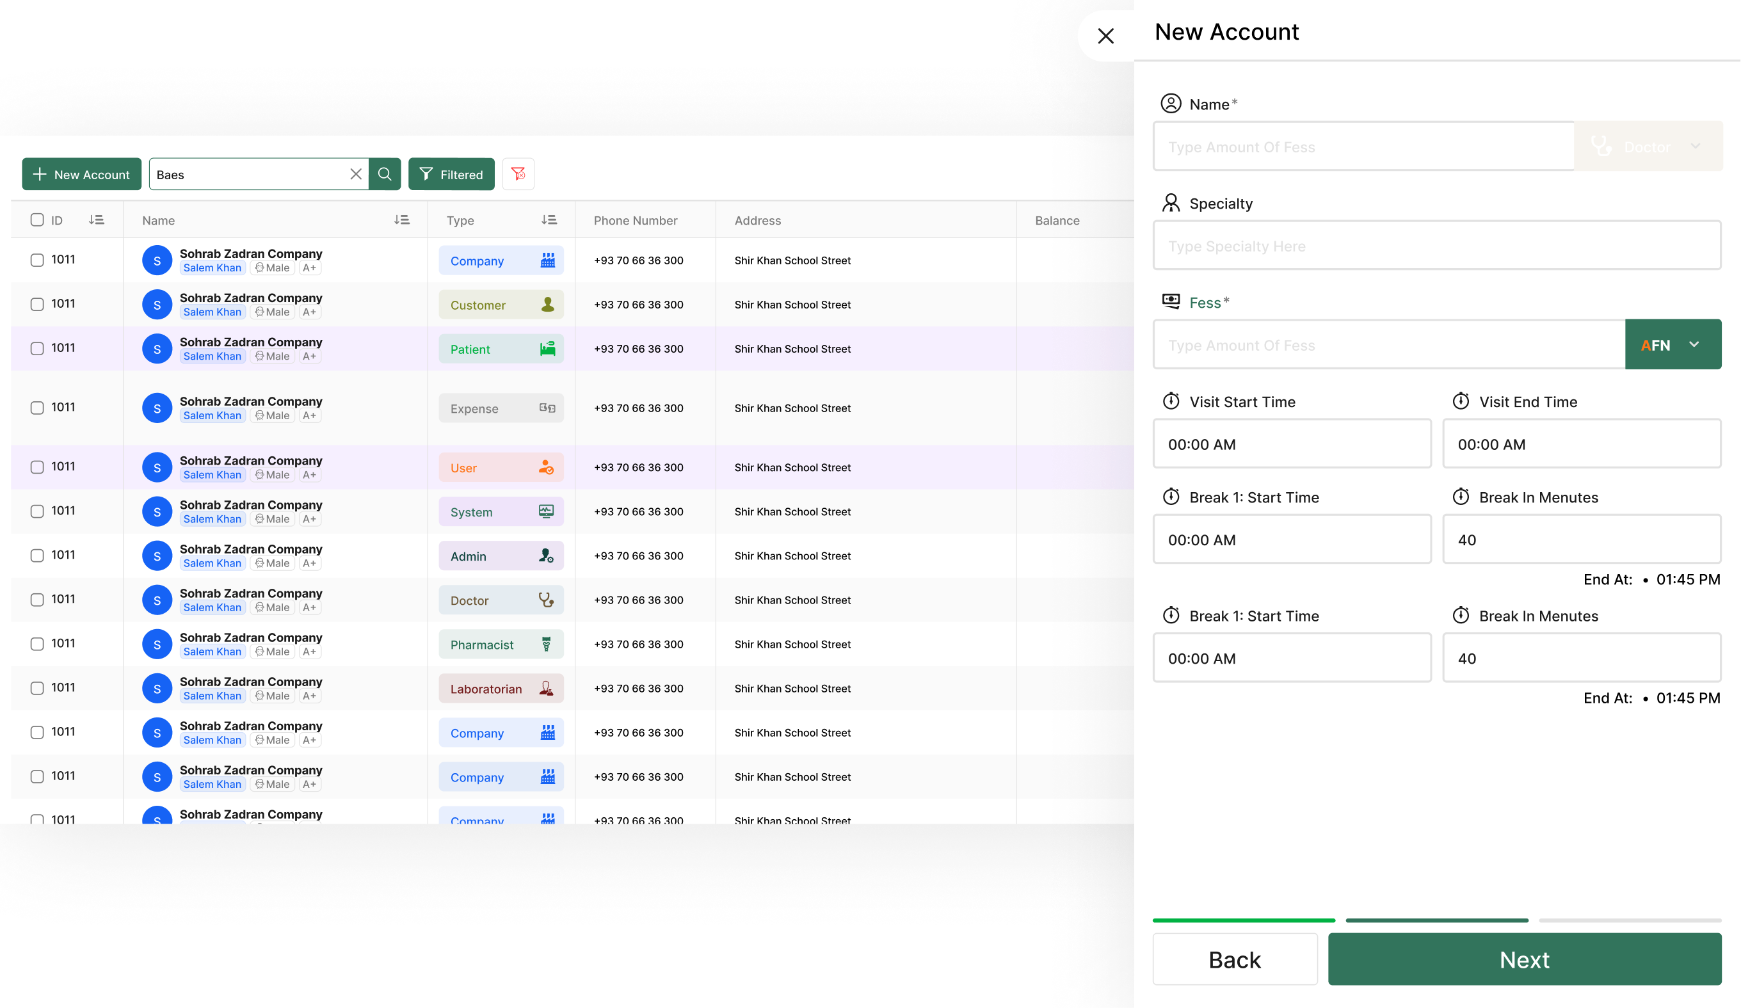Check the Pharmacist row checkbox
This screenshot has width=1741, height=1008.
pos(37,644)
